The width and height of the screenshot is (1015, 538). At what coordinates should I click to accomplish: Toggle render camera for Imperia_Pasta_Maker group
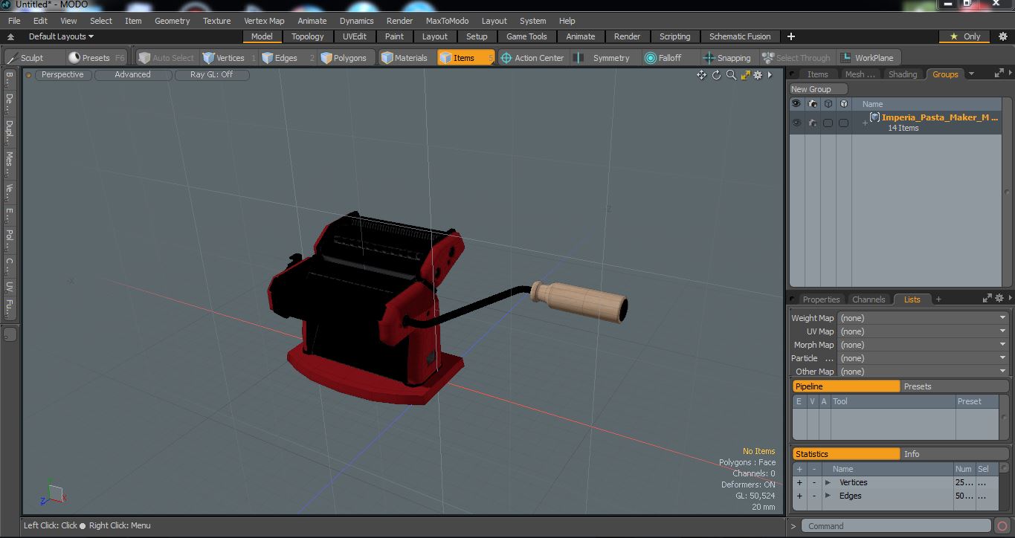[812, 123]
